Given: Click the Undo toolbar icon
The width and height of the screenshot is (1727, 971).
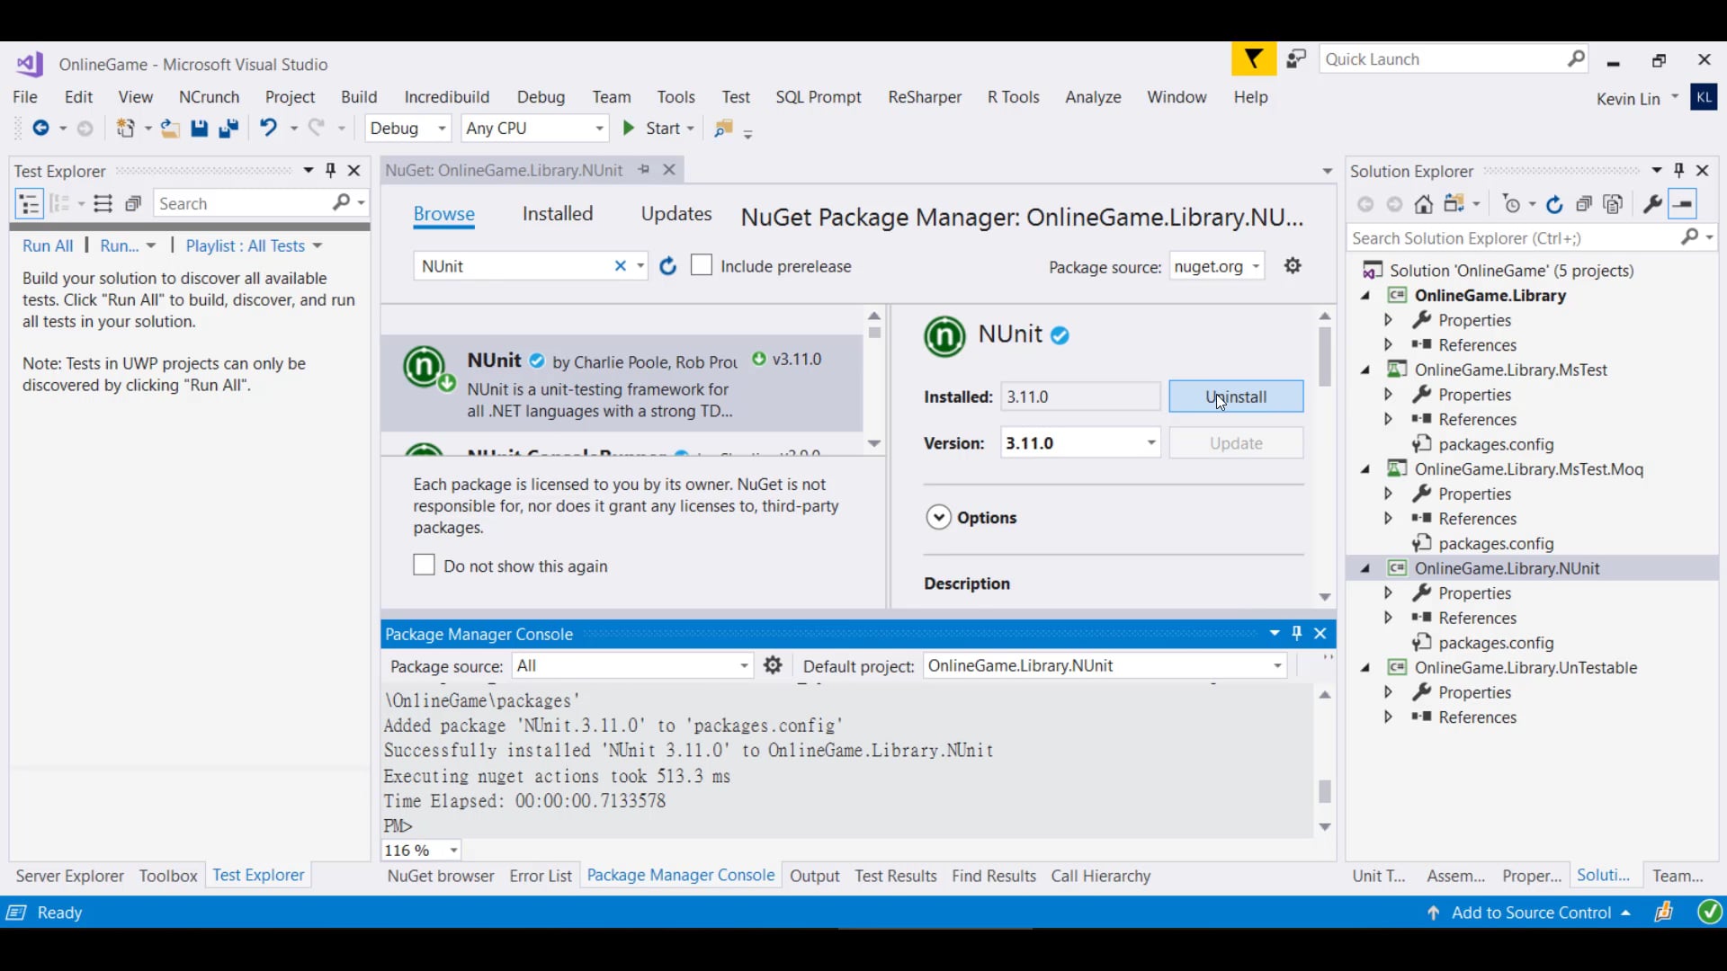Looking at the screenshot, I should point(268,129).
